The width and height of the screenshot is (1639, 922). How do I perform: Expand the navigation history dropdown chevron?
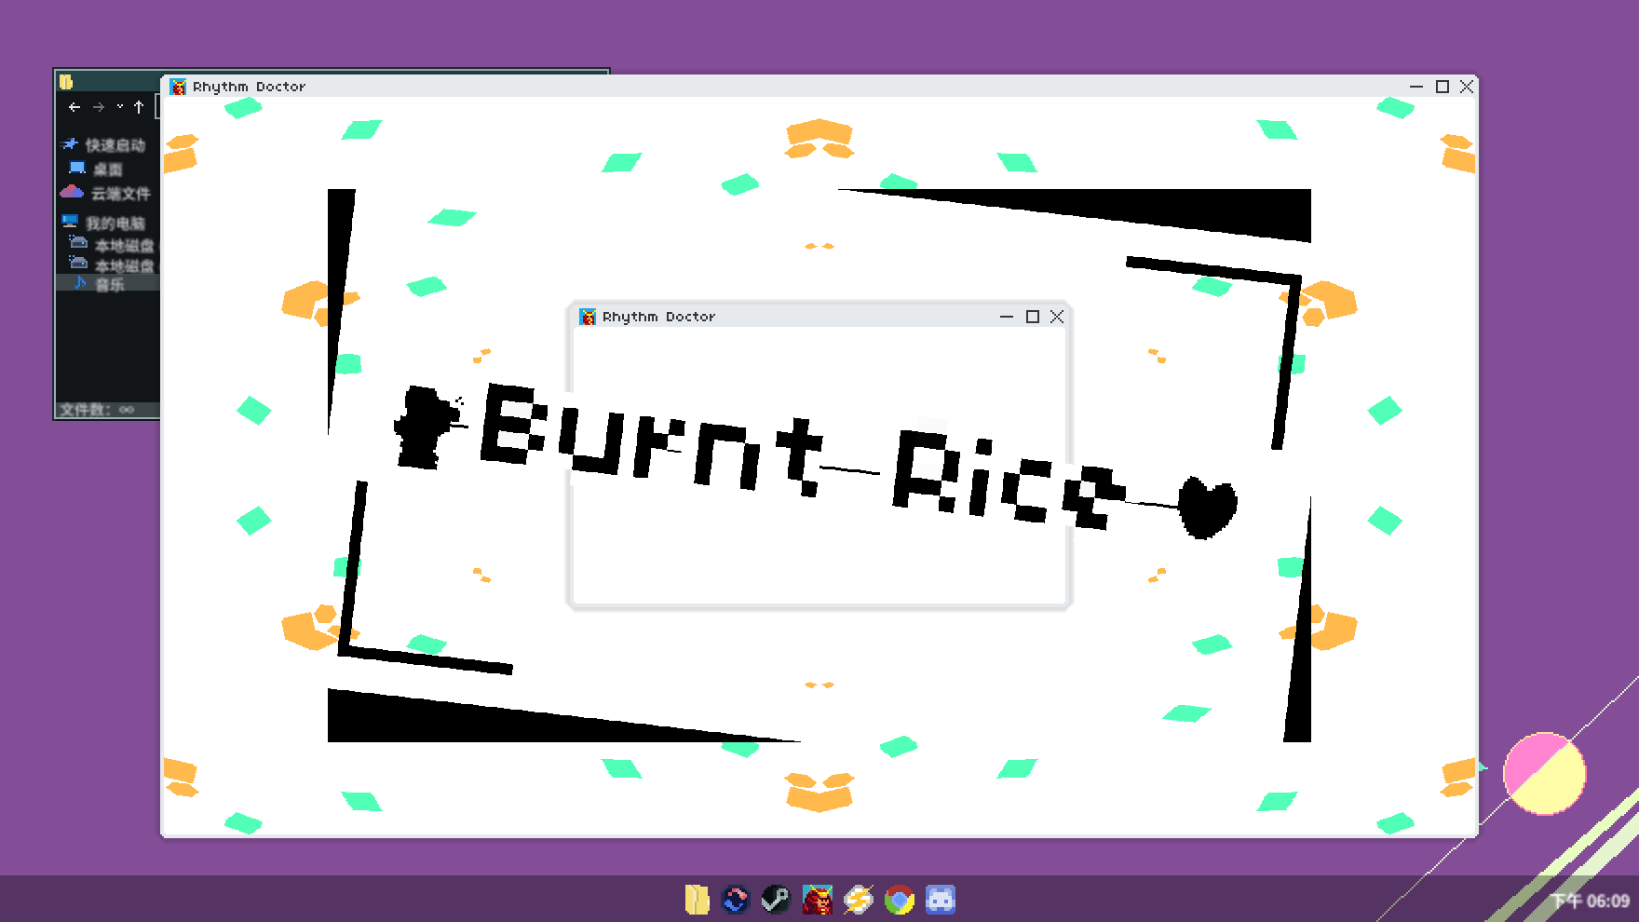120,107
